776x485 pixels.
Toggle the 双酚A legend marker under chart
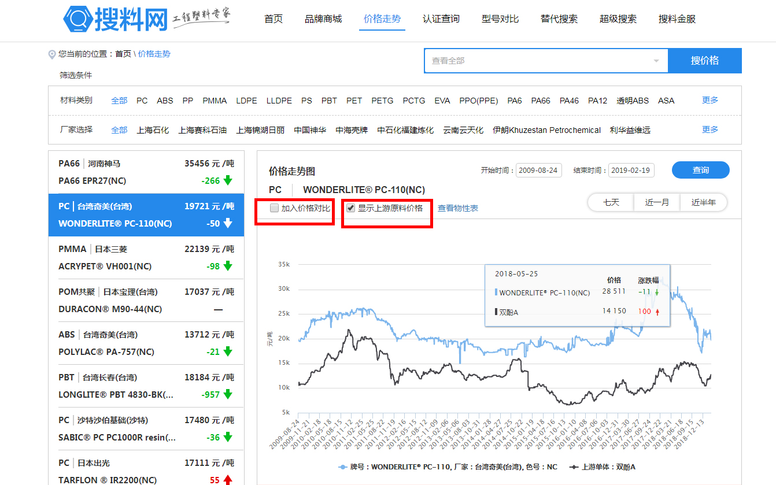click(x=574, y=467)
